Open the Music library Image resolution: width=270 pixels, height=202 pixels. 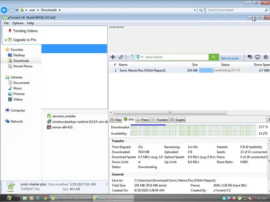[18, 88]
